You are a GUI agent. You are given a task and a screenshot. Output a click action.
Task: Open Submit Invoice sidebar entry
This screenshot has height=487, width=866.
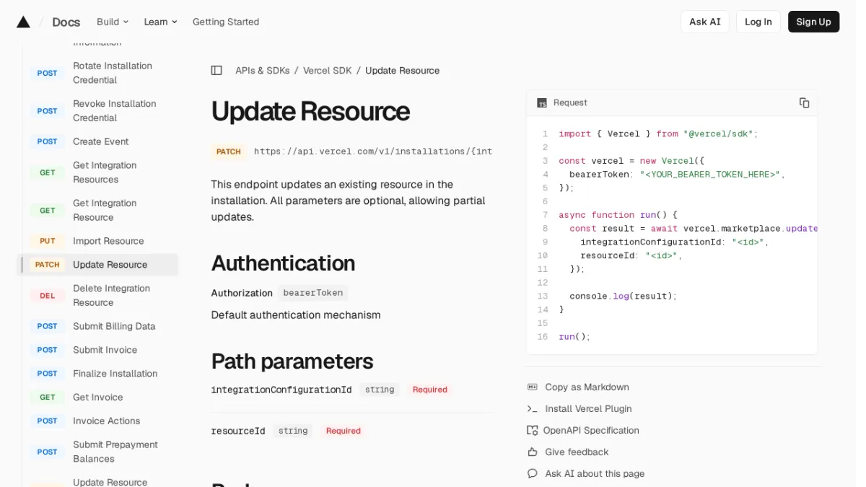click(105, 350)
